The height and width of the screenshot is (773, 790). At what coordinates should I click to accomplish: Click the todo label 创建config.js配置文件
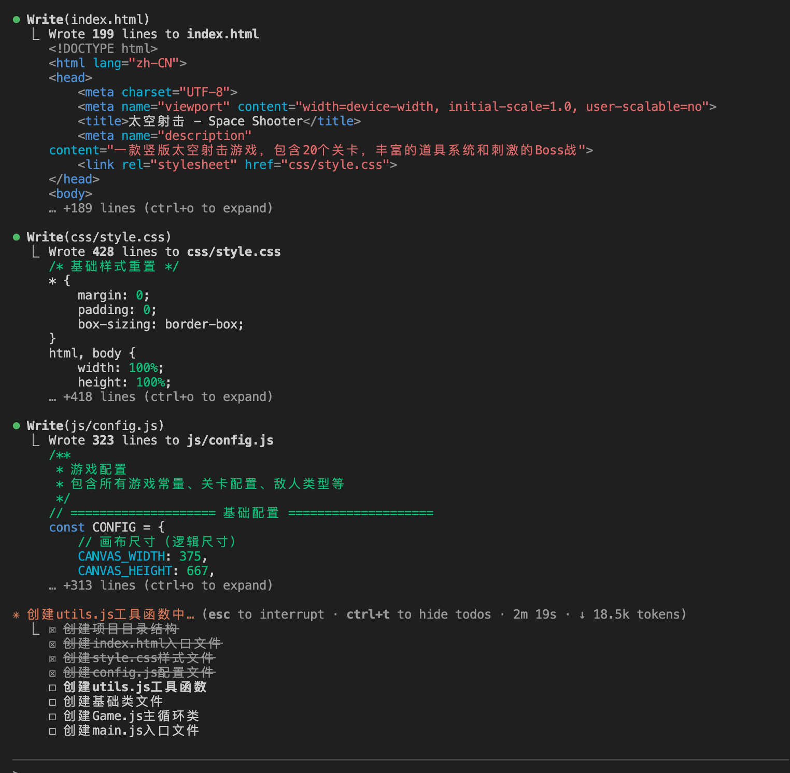point(139,672)
